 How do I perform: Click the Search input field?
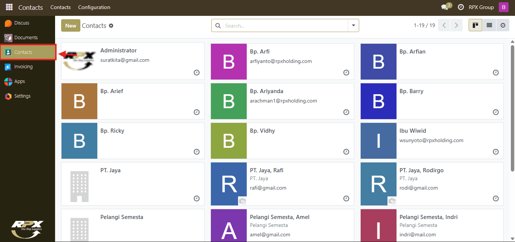[285, 26]
